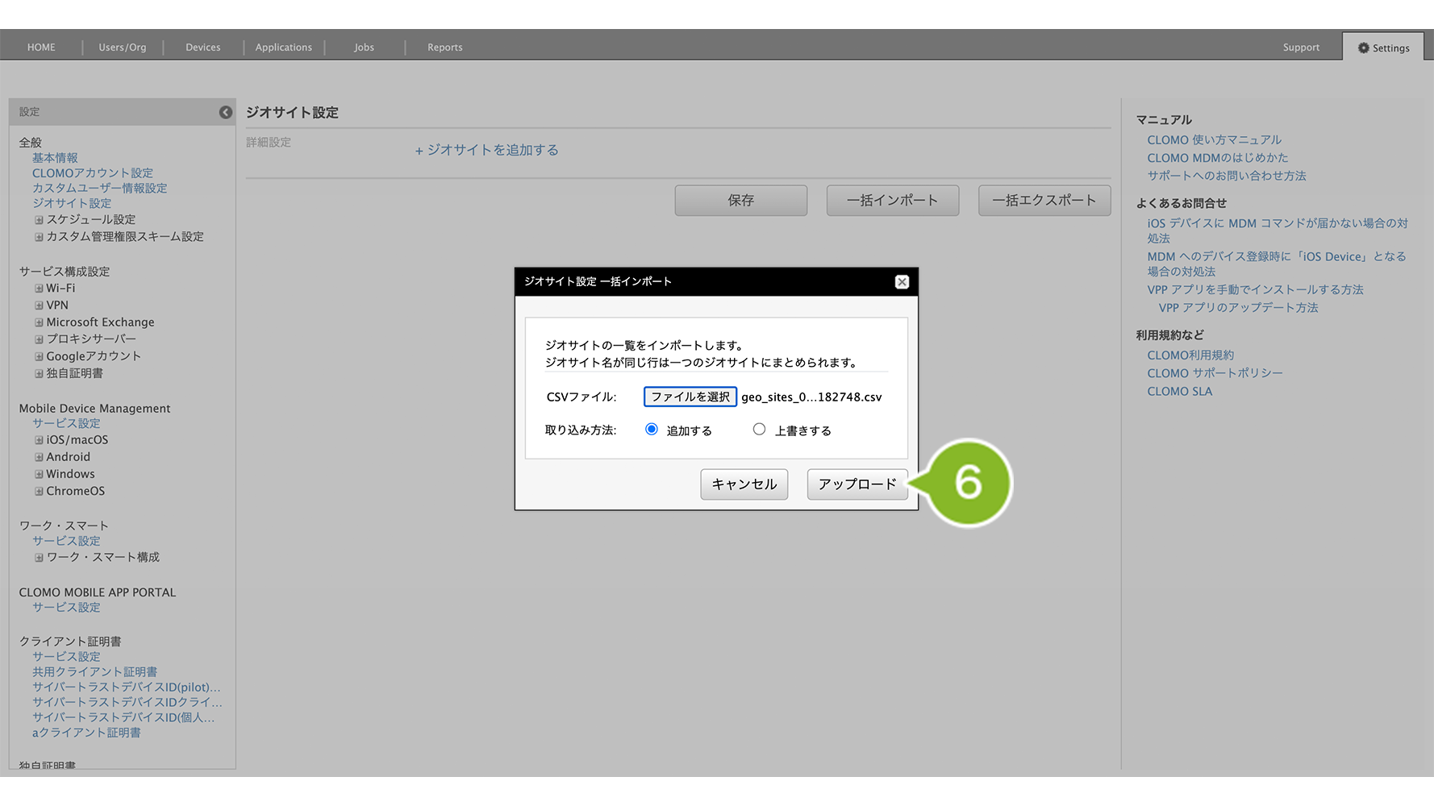Image resolution: width=1434 pixels, height=806 pixels.
Task: Click ファイルを選択 to choose CSV
Action: [690, 397]
